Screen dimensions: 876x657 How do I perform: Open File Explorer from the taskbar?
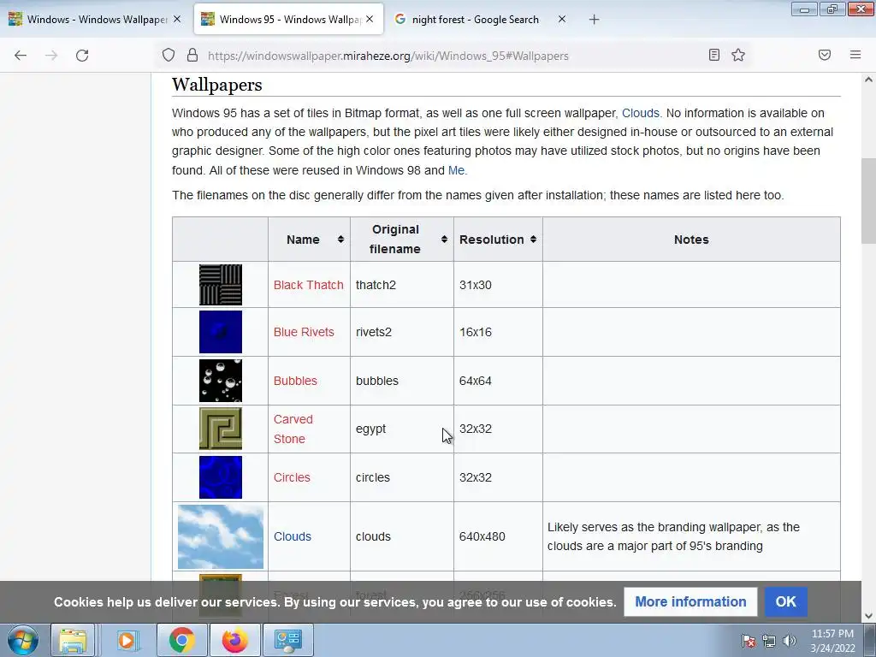(x=73, y=640)
